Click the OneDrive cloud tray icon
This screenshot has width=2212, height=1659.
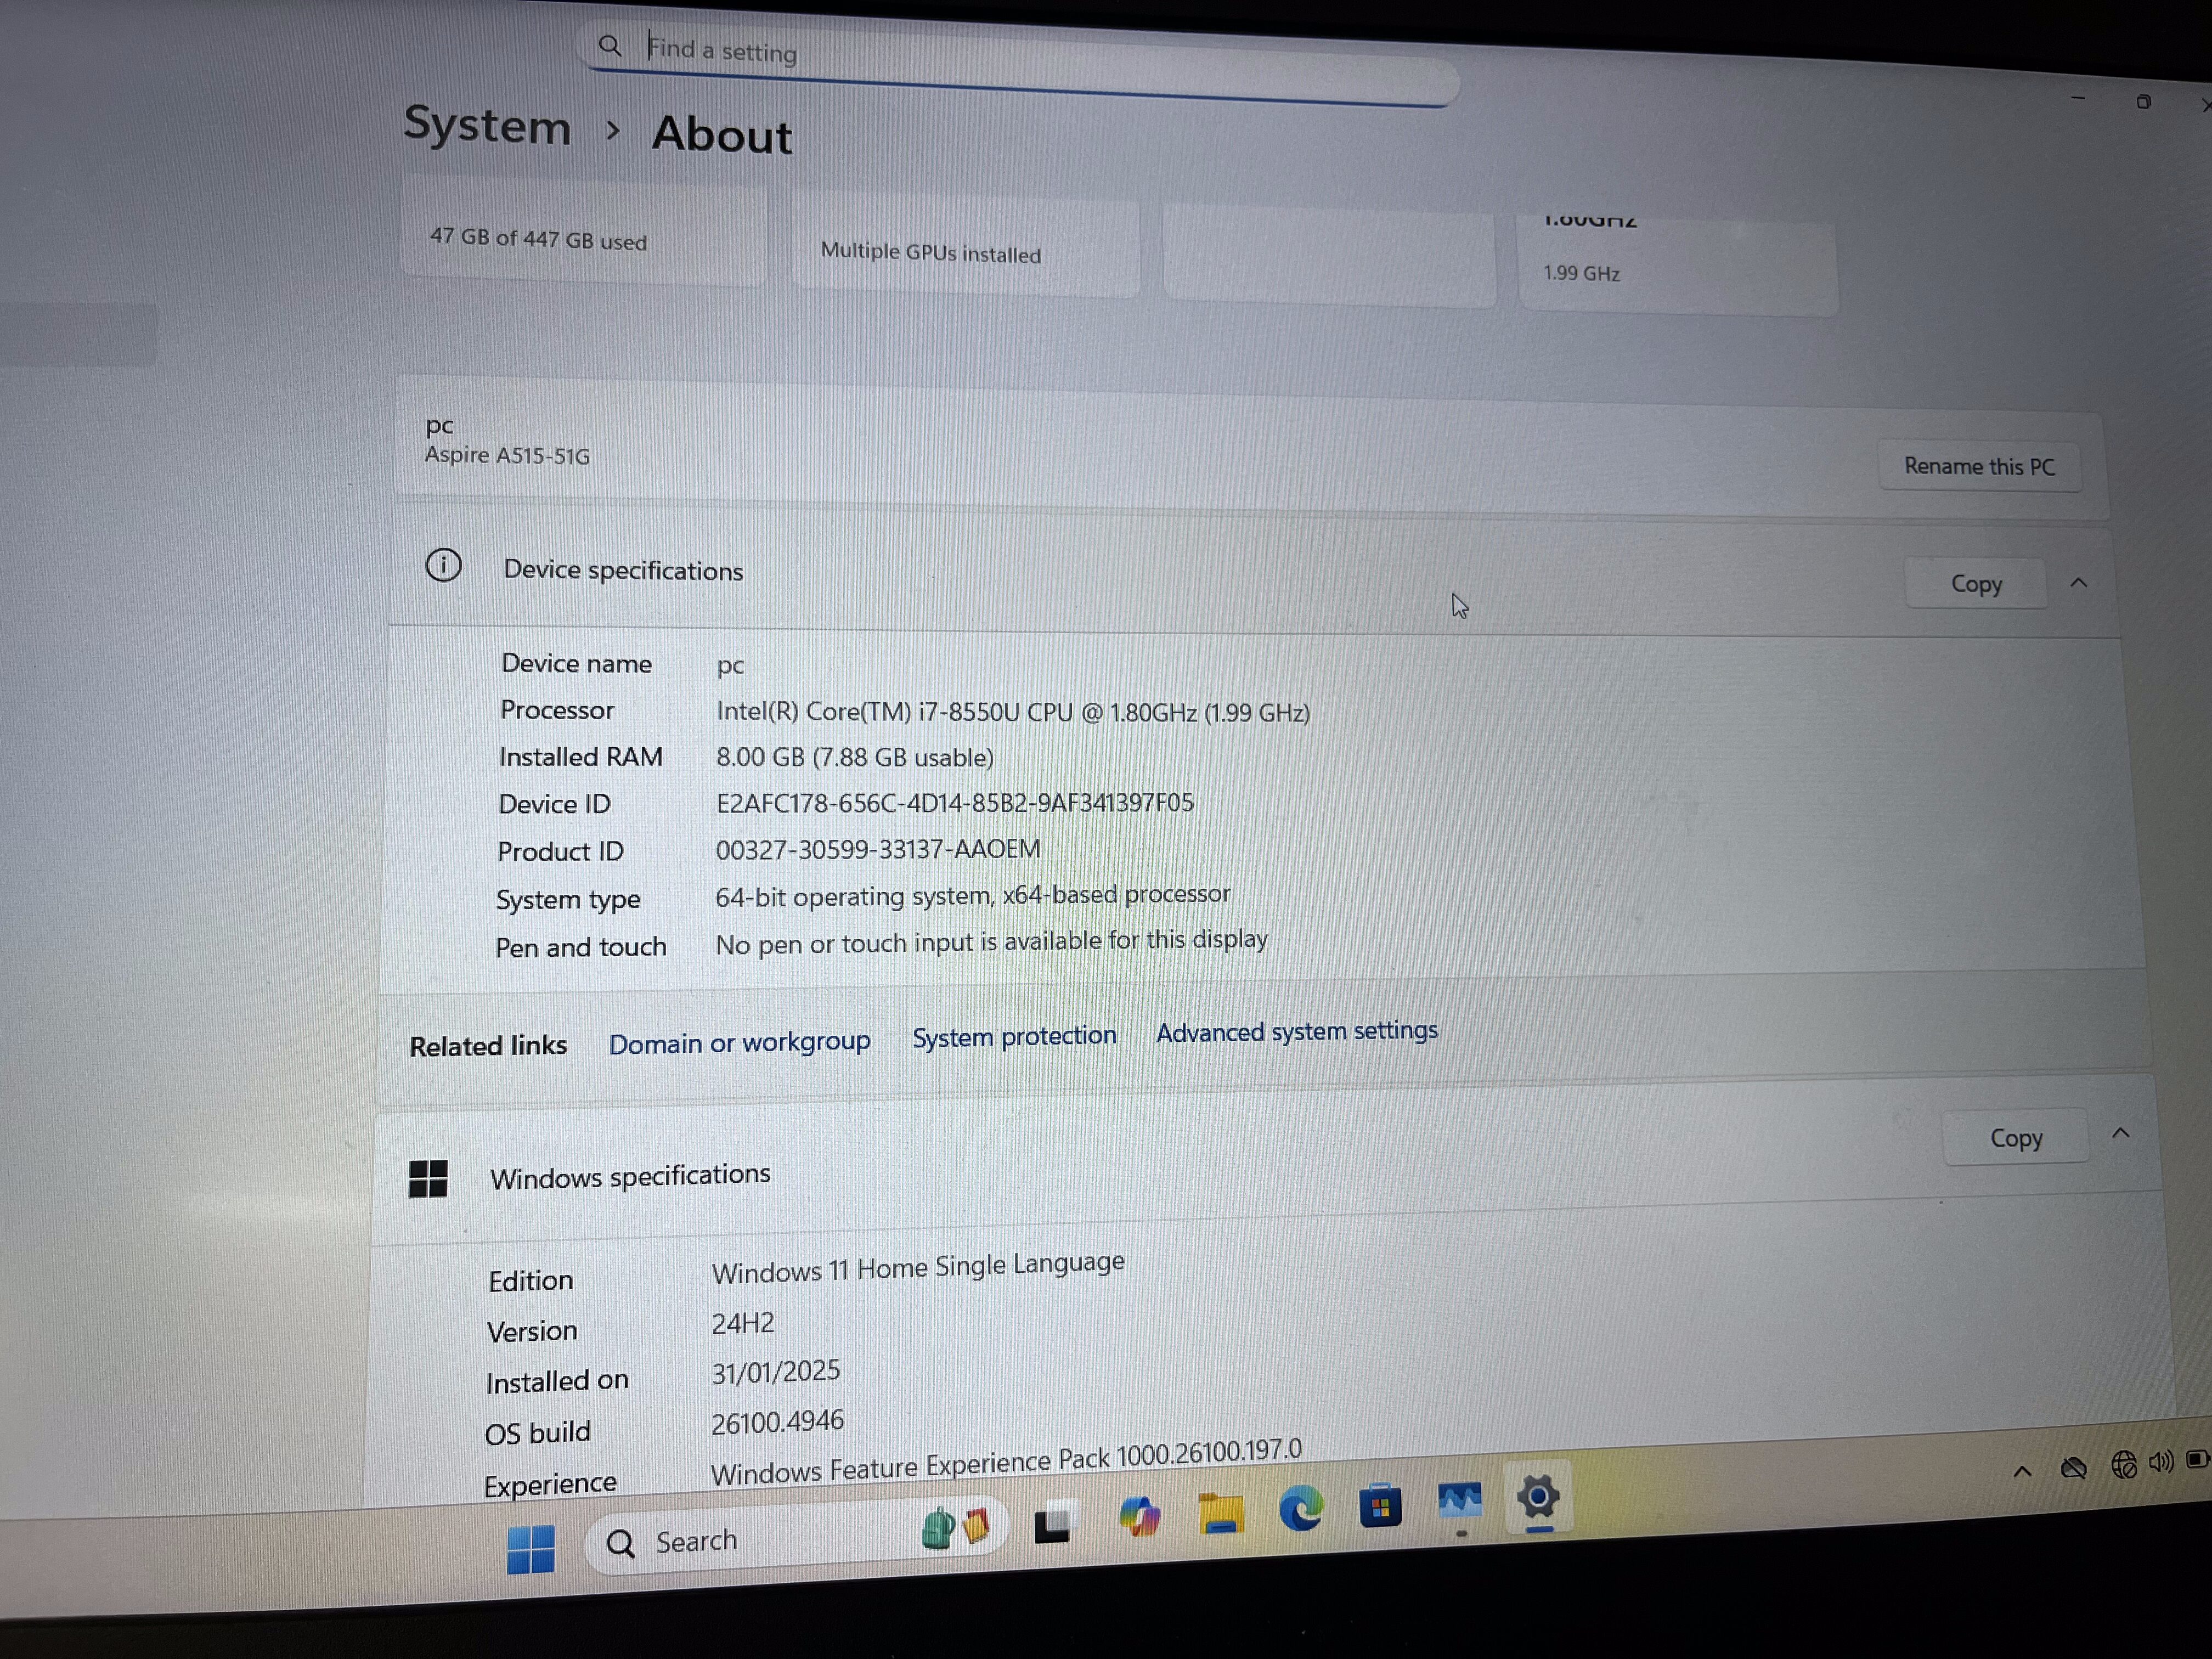tap(2074, 1468)
